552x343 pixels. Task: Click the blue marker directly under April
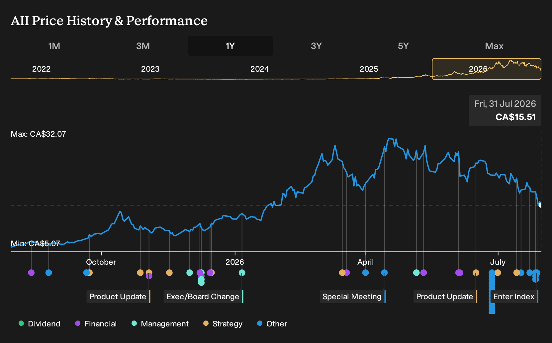click(x=365, y=273)
